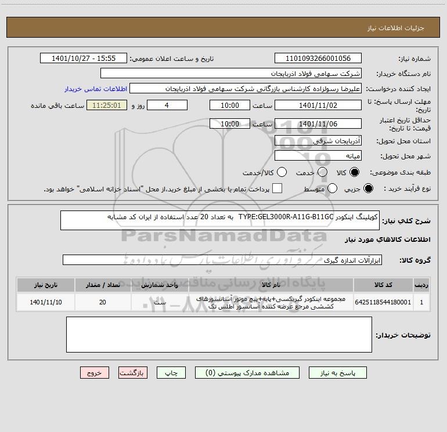The width and height of the screenshot is (447, 432).
Task: Click the بازگشت back button
Action: click(133, 373)
